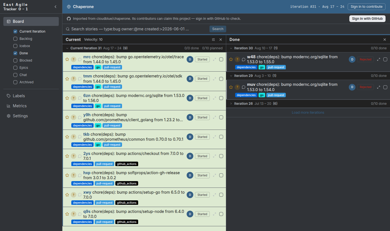Screen dimensions: 390x231
Task: Click github_actions label on hxp story
Action: [x=127, y=183]
